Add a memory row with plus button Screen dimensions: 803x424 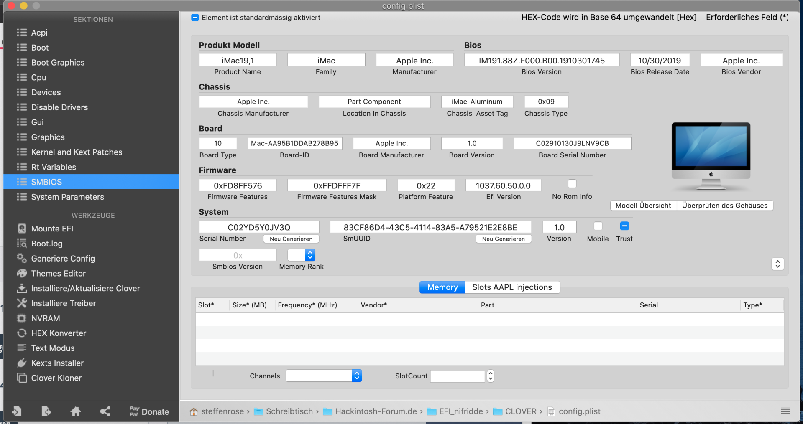[x=213, y=373]
